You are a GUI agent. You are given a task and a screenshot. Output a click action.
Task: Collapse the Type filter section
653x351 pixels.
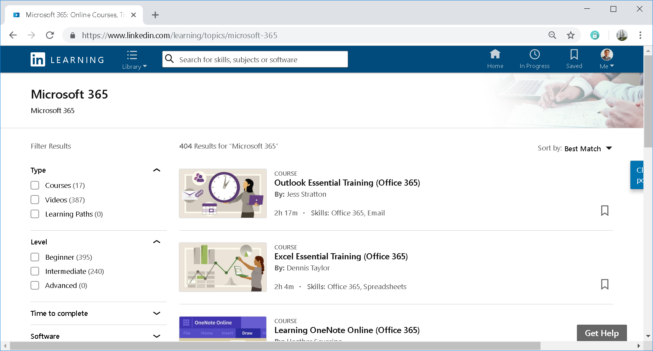point(156,170)
